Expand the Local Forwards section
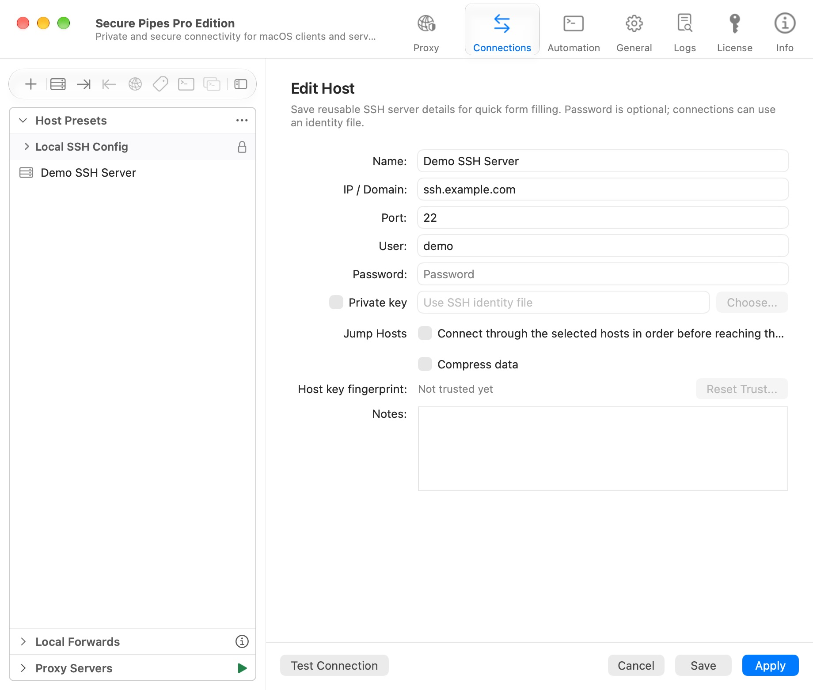 point(23,641)
